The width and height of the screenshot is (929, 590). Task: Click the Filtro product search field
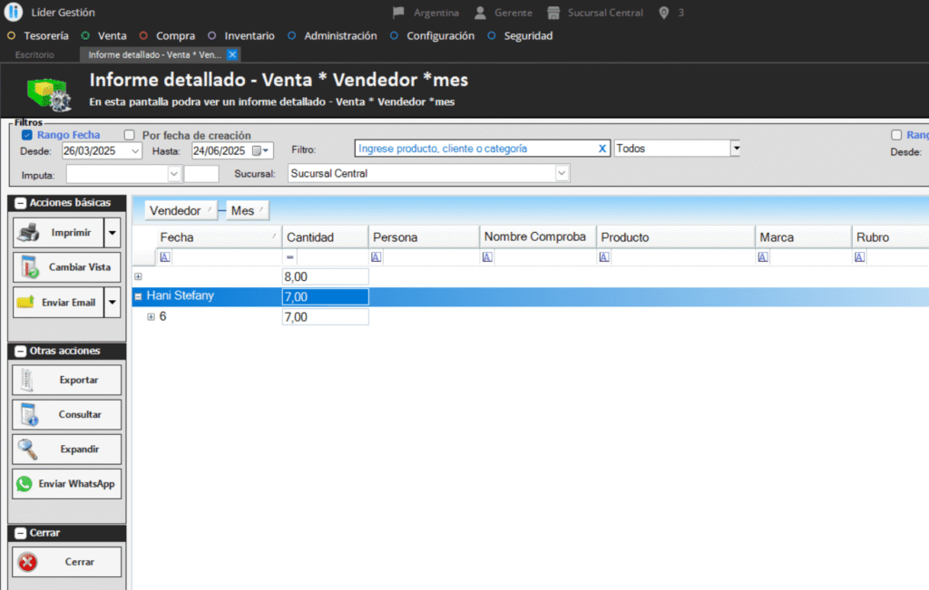472,149
